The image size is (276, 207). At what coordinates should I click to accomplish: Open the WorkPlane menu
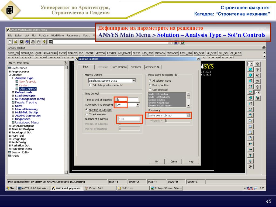58,35
